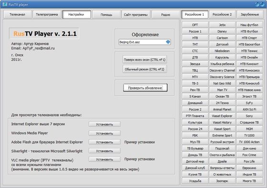Open the SyFy channel
The image size is (267, 188).
click(249, 103)
